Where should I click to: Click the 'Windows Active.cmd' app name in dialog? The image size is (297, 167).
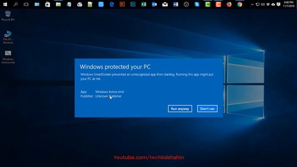110,92
